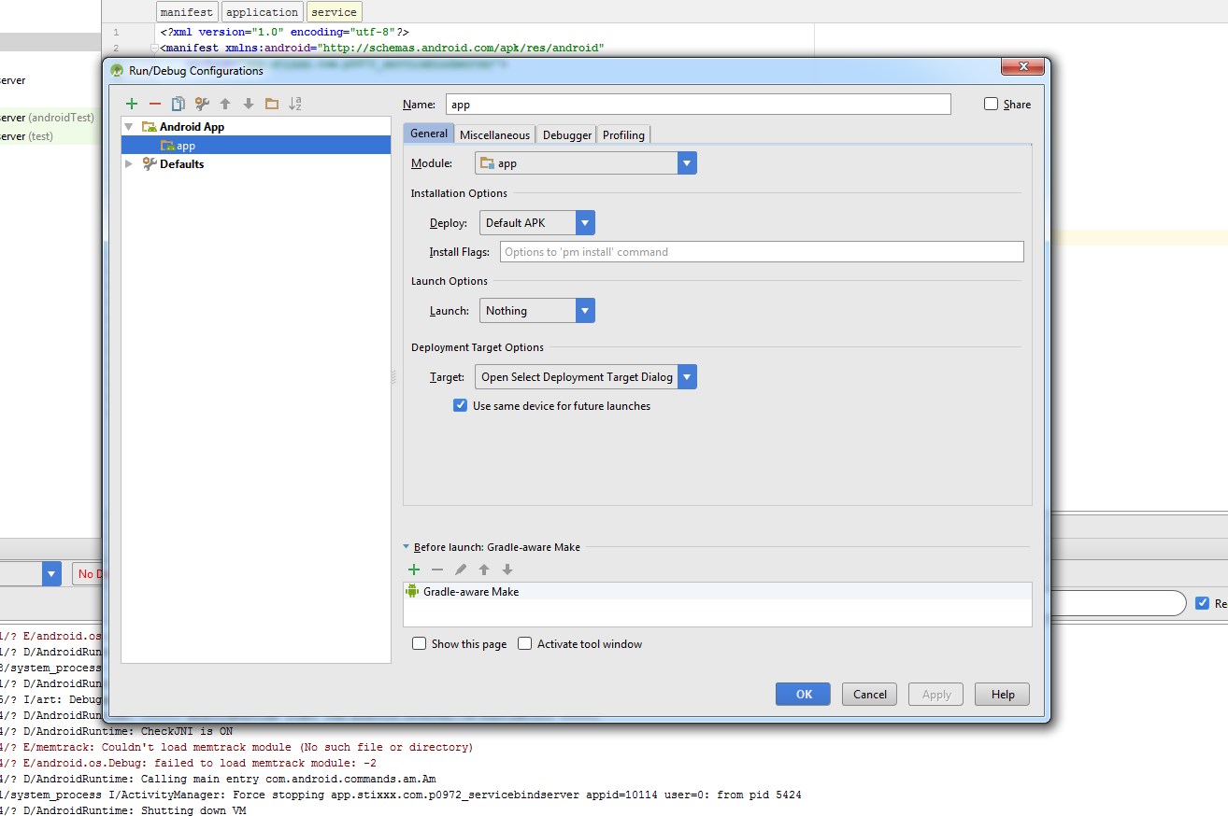Collapse the Android App tree node
Image resolution: width=1228 pixels, height=816 pixels.
[x=129, y=126]
